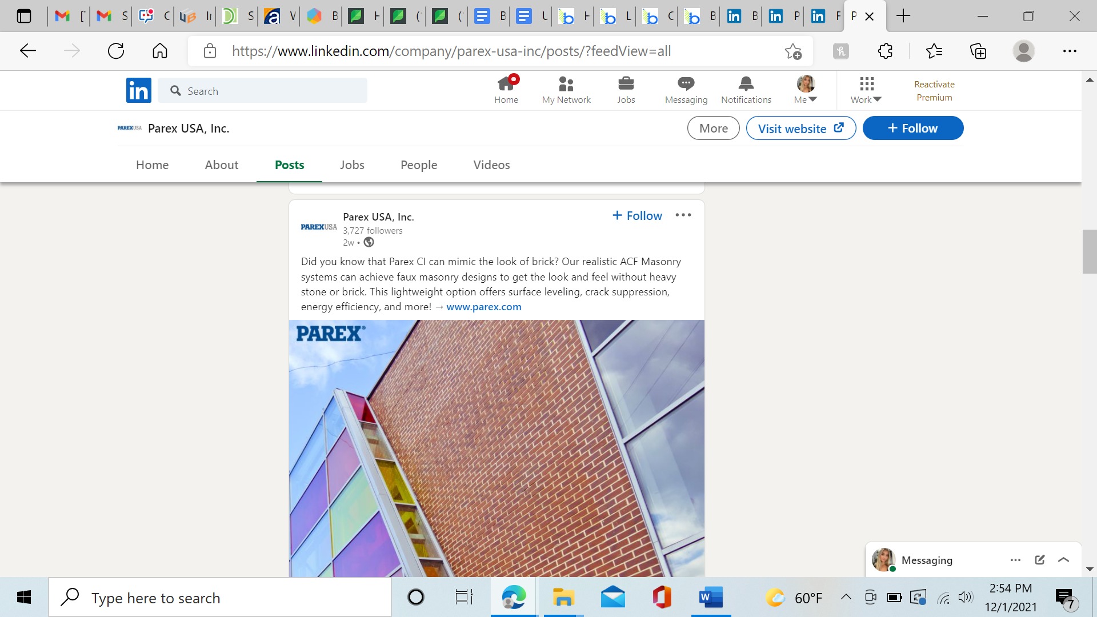Open the www.parex.com link
The image size is (1097, 617).
point(484,307)
